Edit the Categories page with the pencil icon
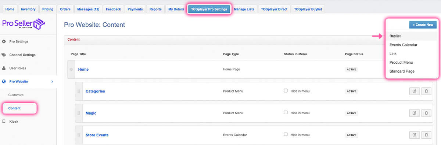 [415, 91]
